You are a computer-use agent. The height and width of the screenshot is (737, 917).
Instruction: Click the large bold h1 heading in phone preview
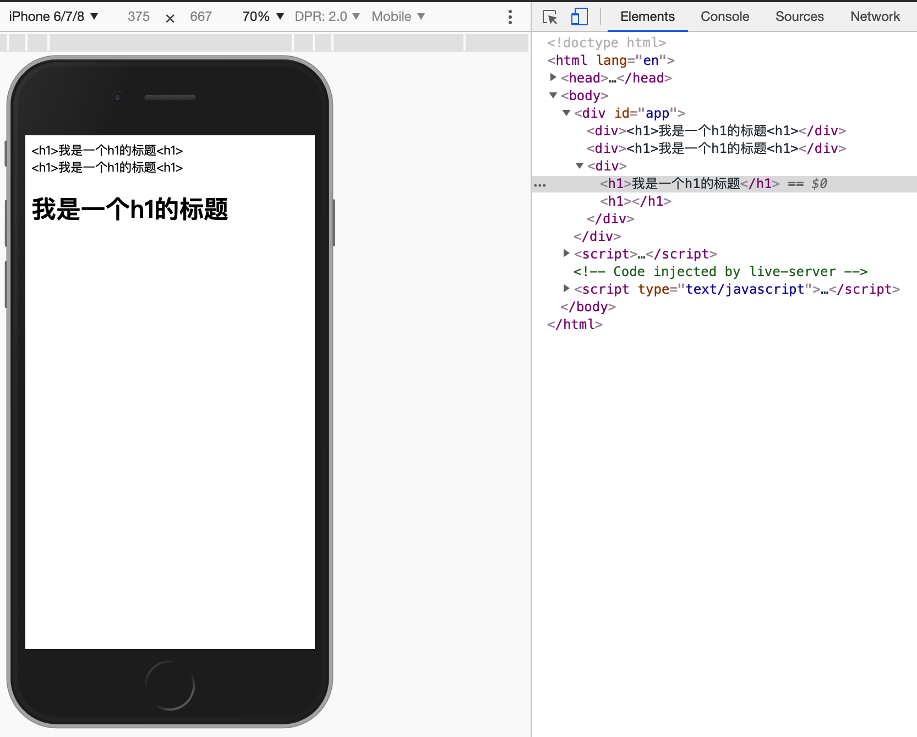130,210
